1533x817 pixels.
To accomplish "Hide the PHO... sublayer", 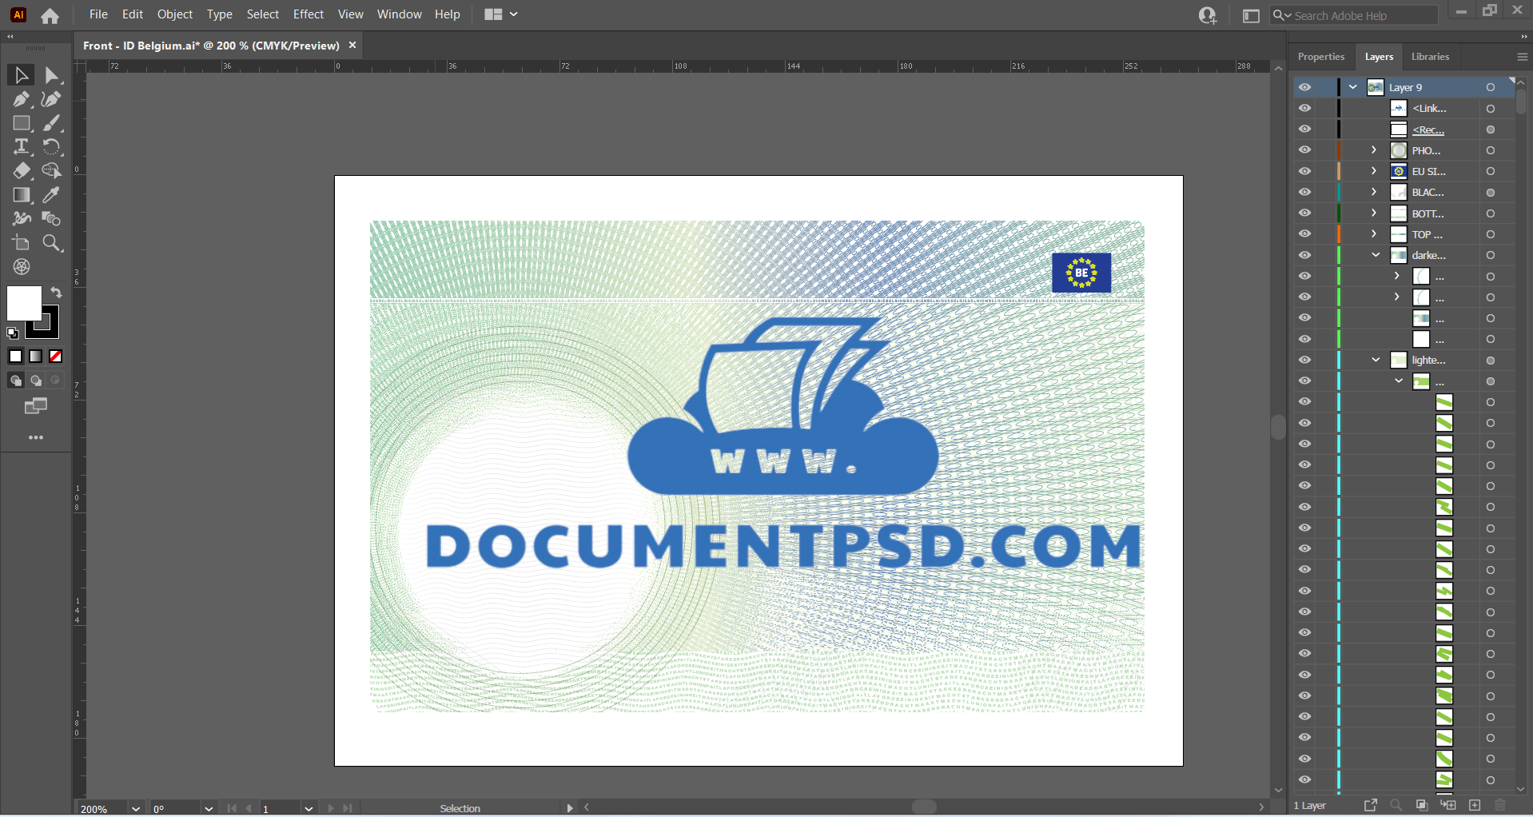I will [x=1304, y=150].
